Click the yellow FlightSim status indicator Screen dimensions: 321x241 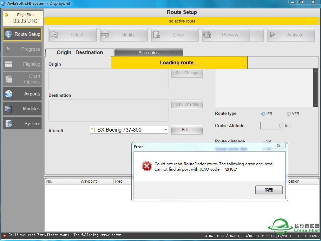[6, 15]
